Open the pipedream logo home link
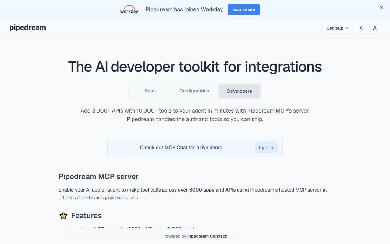Viewport: 390px width, 244px height. point(28,28)
